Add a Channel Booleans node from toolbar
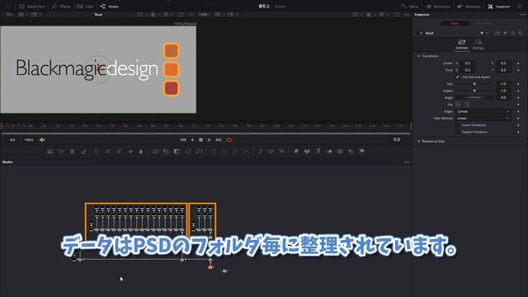528x297 pixels. [166, 152]
